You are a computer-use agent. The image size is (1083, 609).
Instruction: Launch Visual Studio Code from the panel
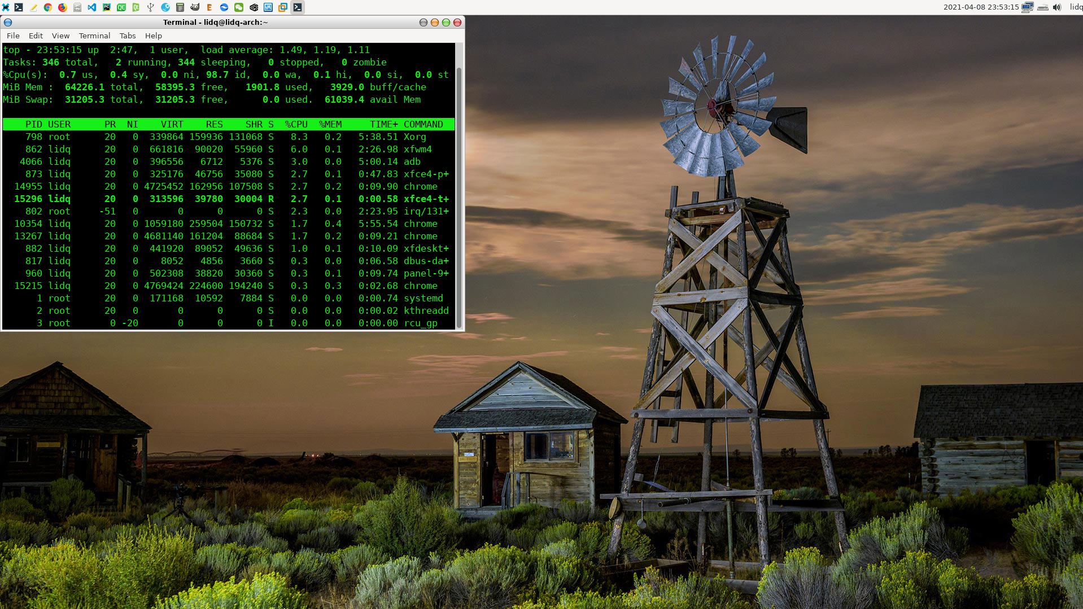(x=92, y=7)
